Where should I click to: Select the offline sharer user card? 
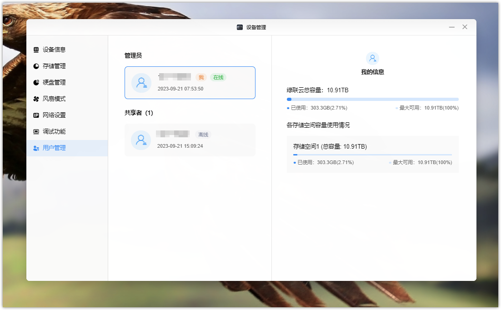[x=190, y=140]
